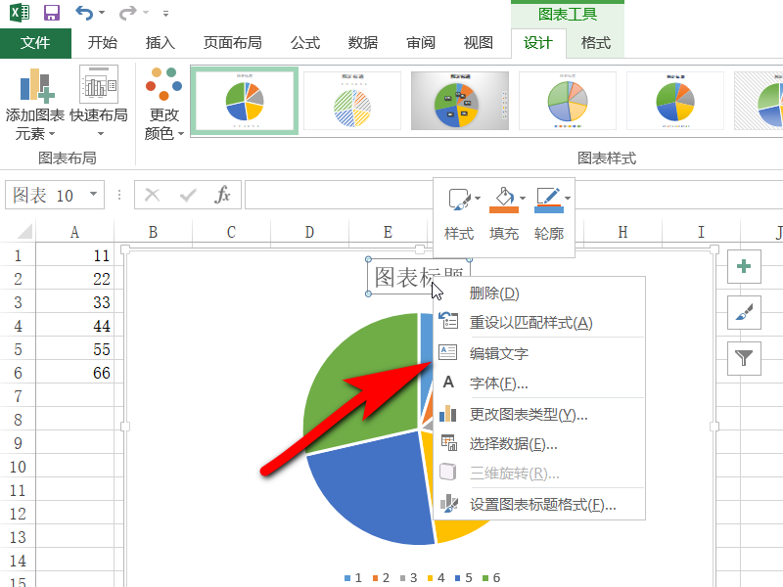
Task: Click the three-dot handle beside the Name Box
Action: tap(119, 195)
